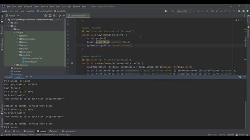Open the TODO tool window button
The width and height of the screenshot is (250, 140).
click(x=17, y=131)
